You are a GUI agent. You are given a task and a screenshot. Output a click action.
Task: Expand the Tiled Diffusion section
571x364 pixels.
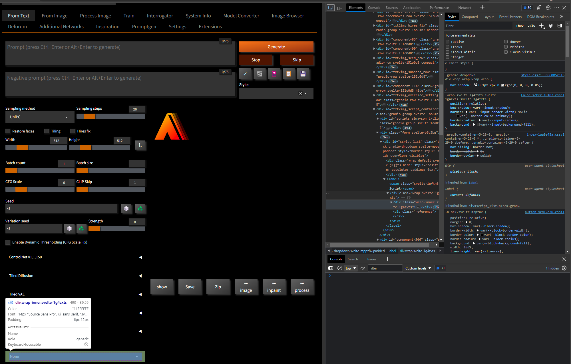coord(140,276)
